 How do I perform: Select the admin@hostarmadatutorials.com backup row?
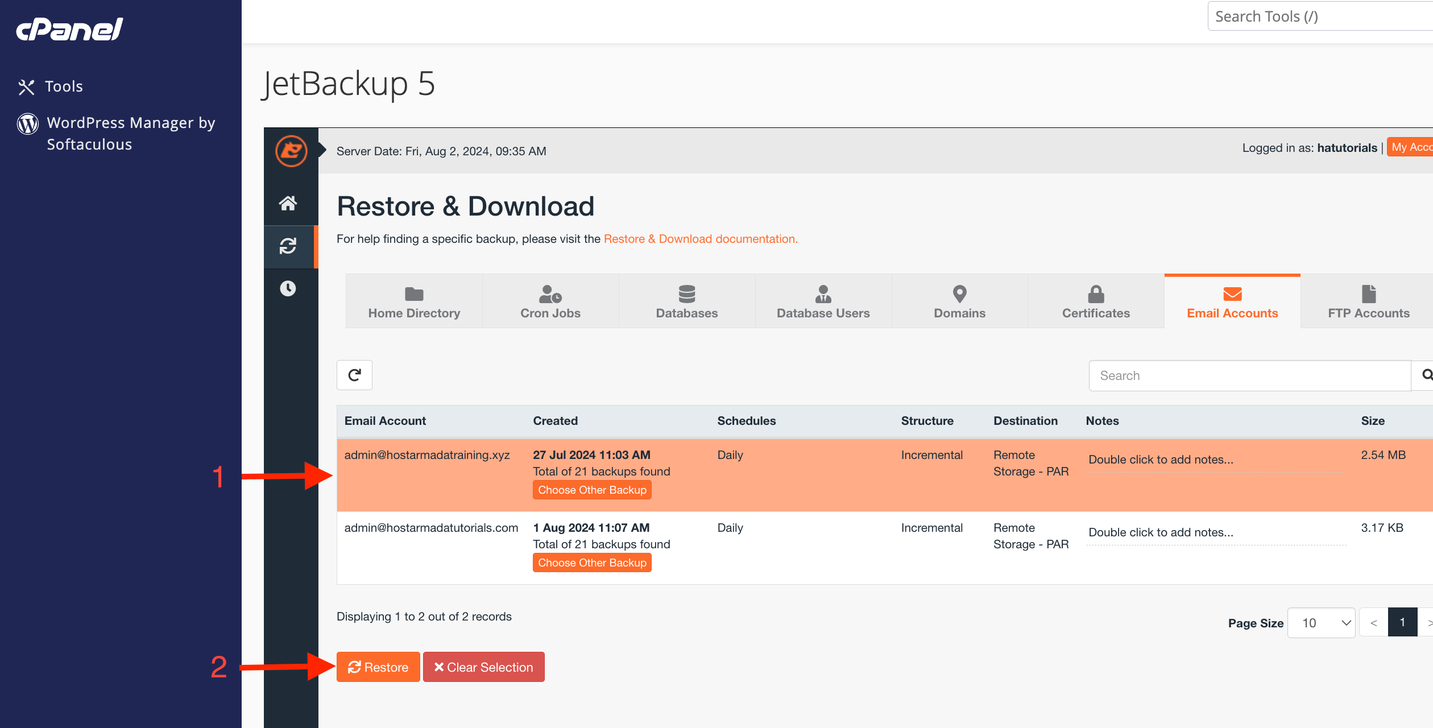(x=885, y=548)
